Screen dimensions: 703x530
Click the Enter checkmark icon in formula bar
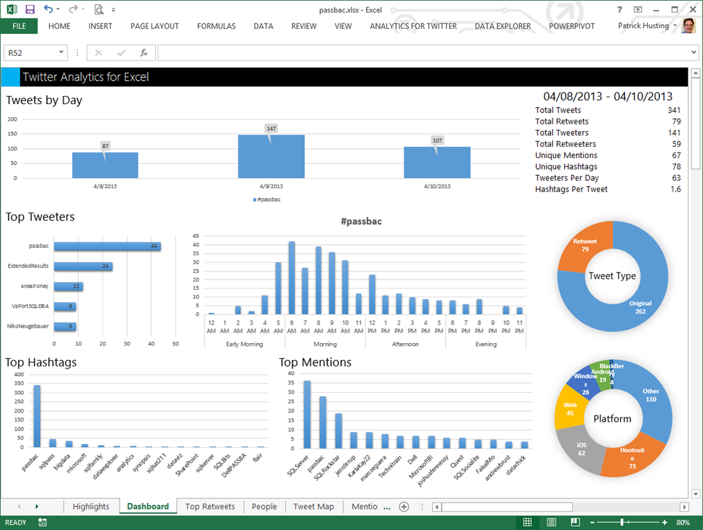coord(121,53)
